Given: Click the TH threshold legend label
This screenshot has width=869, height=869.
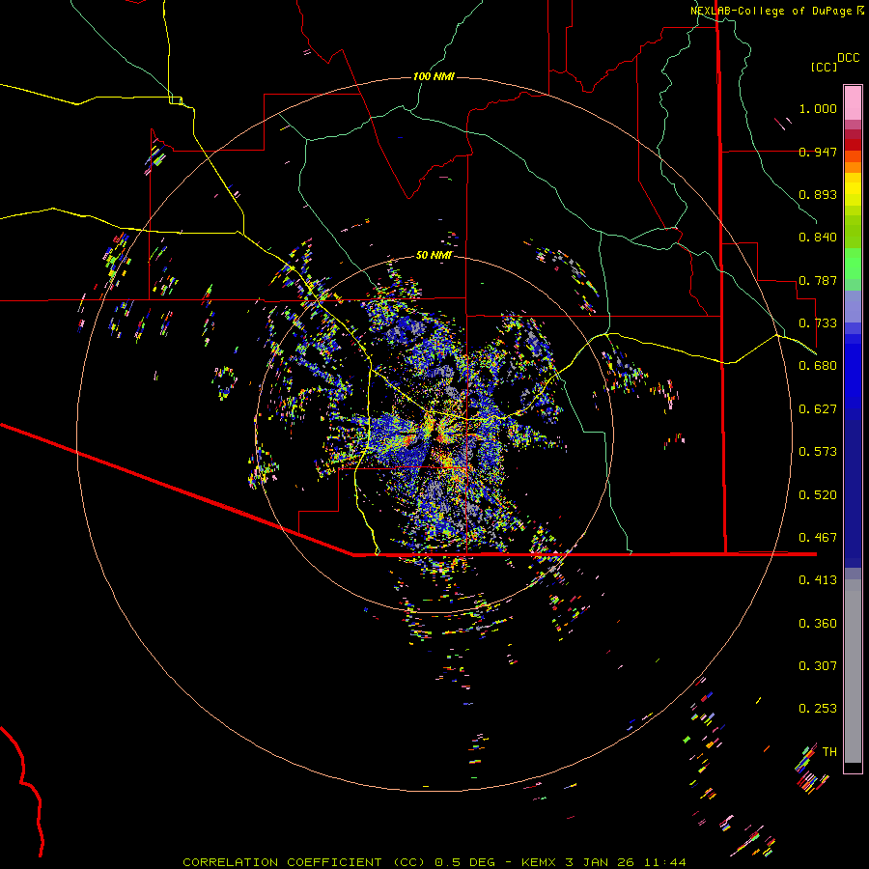Looking at the screenshot, I should click(829, 752).
